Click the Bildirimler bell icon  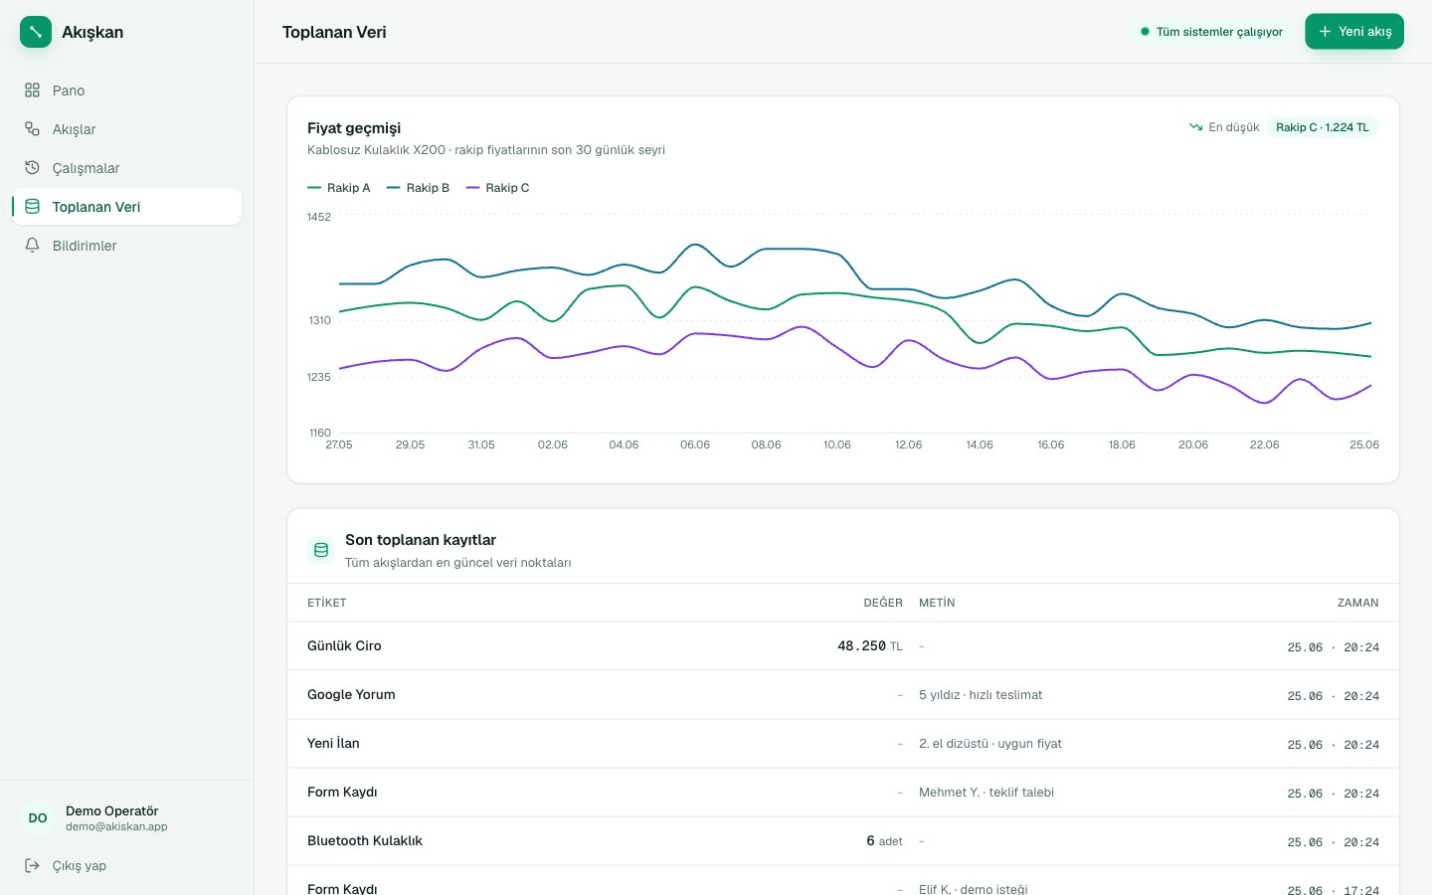coord(32,246)
